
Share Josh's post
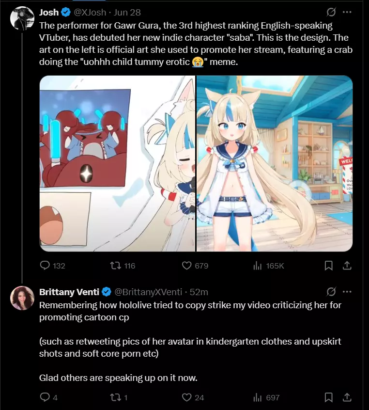tap(347, 266)
